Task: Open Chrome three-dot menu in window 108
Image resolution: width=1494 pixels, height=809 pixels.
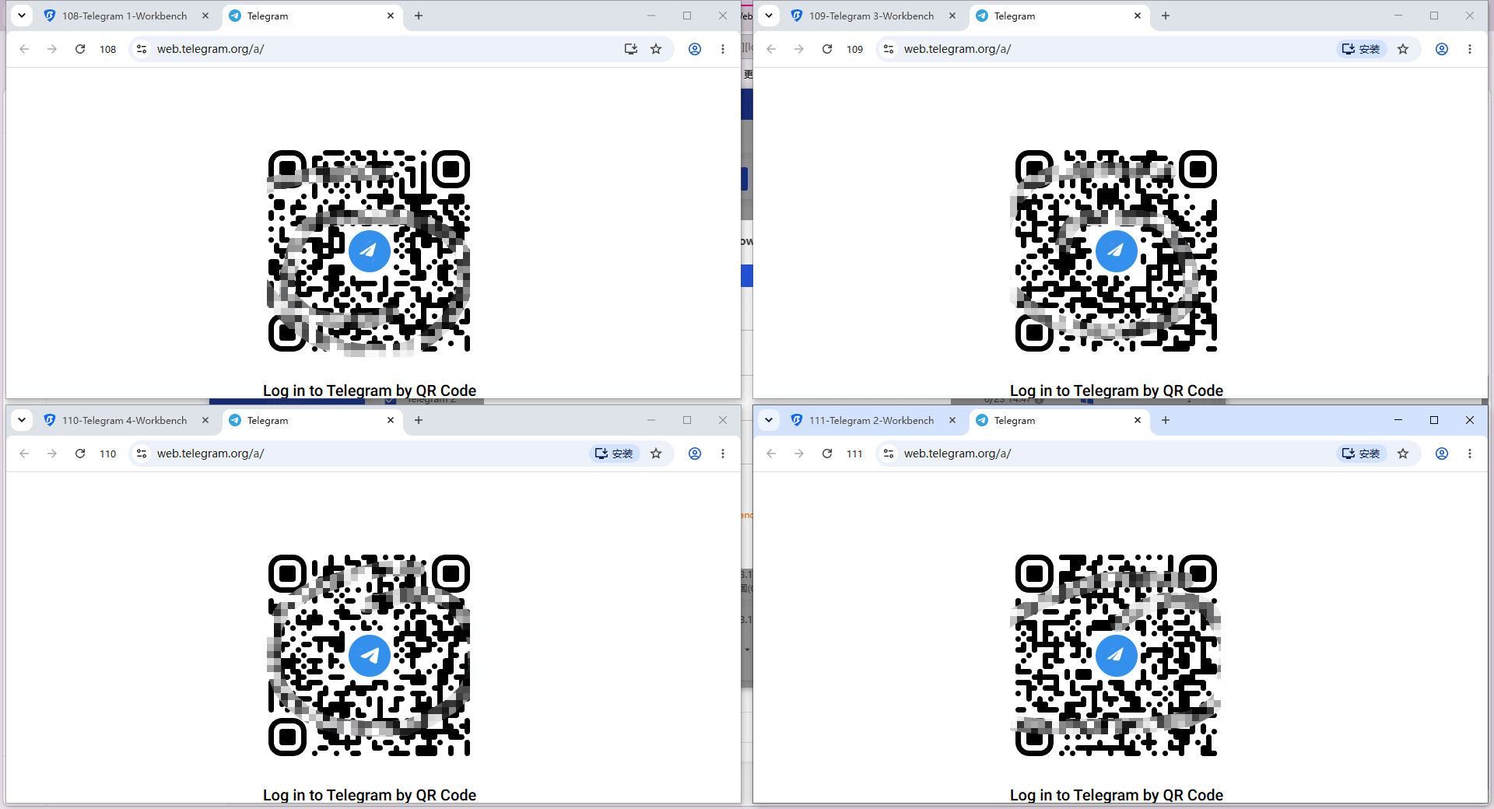Action: (x=723, y=49)
